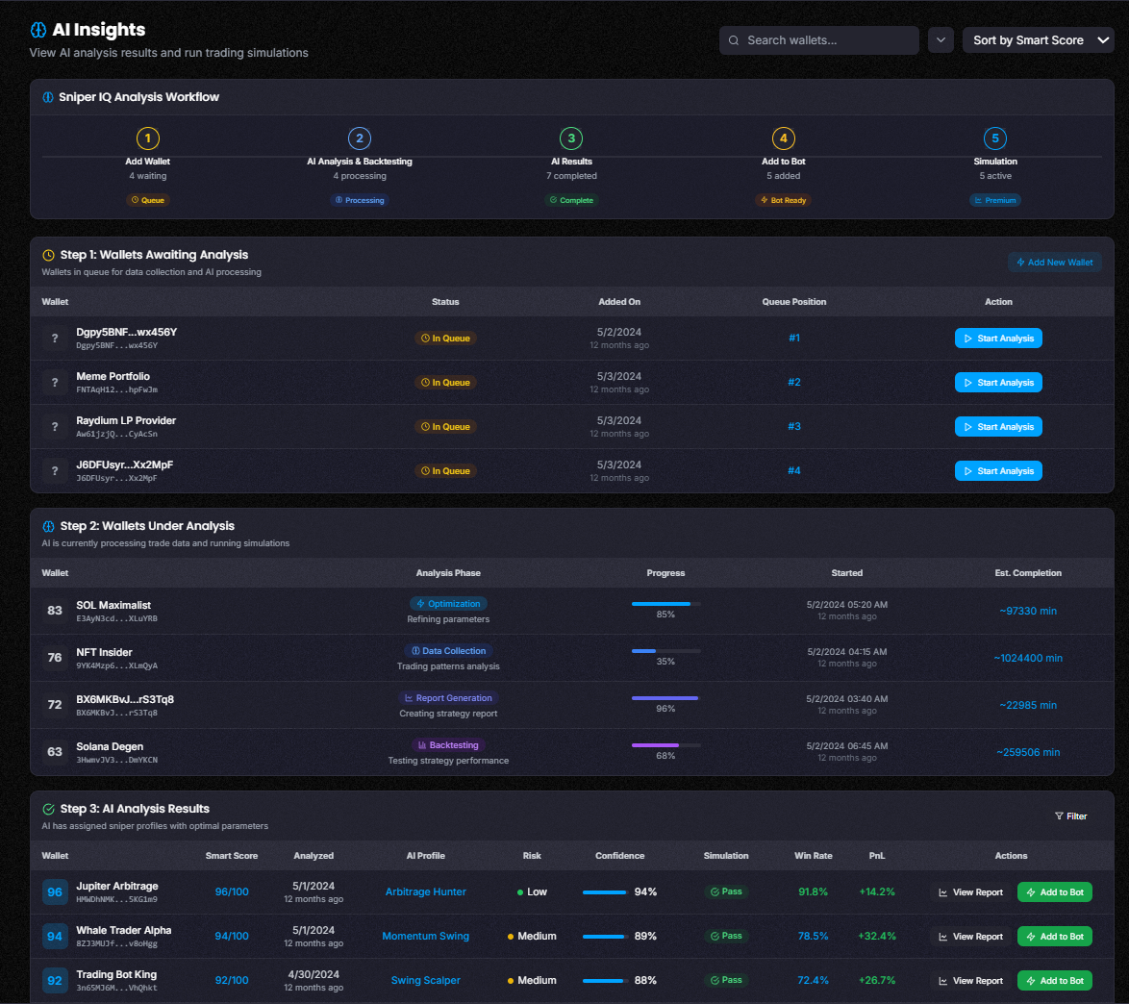Add Jupiter Arbitrage to Bot
Image resolution: width=1129 pixels, height=1004 pixels.
tap(1054, 892)
